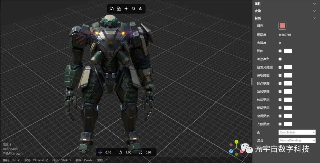Click the 粗糙贴图 texture slot
This screenshot has width=320, height=163.
(288, 108)
